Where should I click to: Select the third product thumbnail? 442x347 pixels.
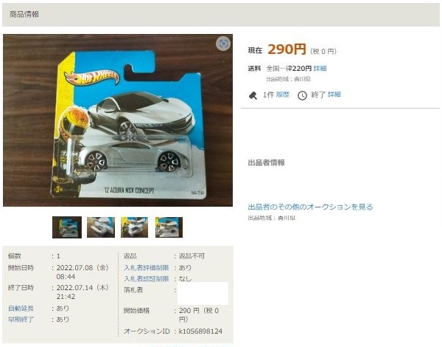(x=135, y=227)
